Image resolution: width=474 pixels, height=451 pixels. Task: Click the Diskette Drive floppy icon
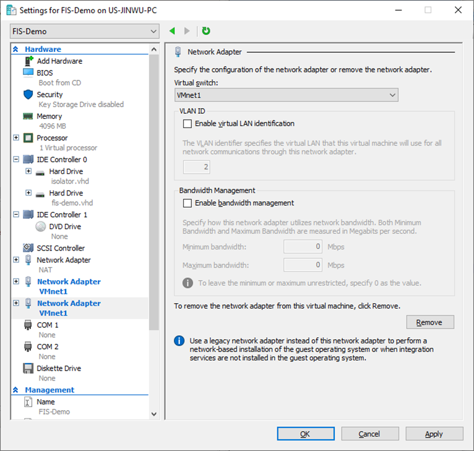click(x=28, y=369)
